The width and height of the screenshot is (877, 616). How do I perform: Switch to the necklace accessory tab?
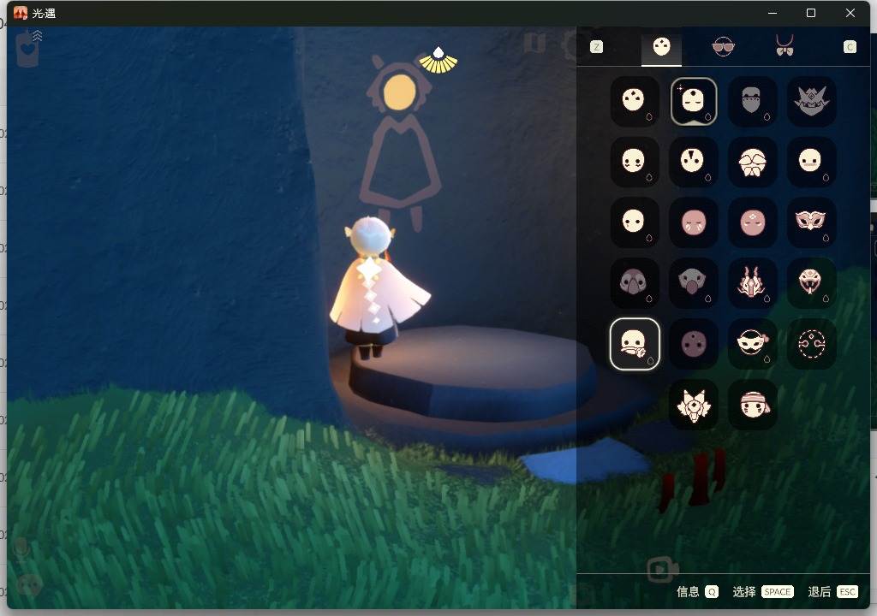pyautogui.click(x=785, y=46)
